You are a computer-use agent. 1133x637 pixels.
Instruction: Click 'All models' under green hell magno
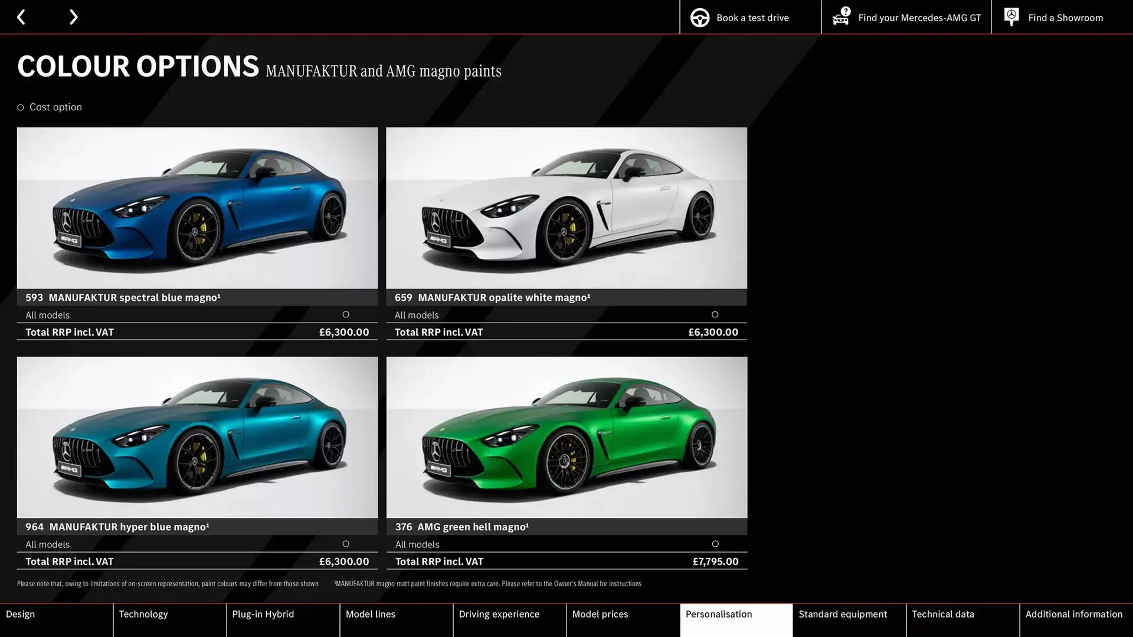tap(417, 544)
